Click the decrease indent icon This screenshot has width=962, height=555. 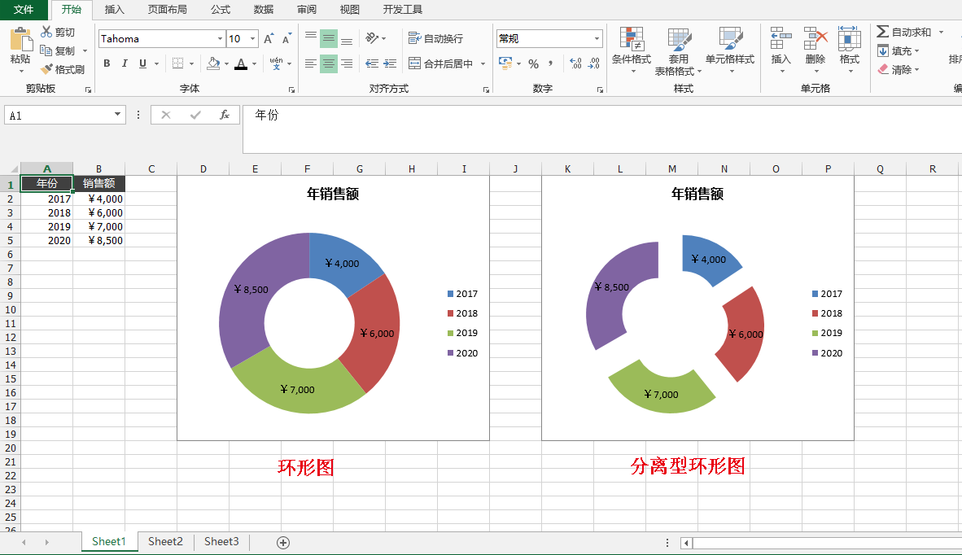(372, 63)
